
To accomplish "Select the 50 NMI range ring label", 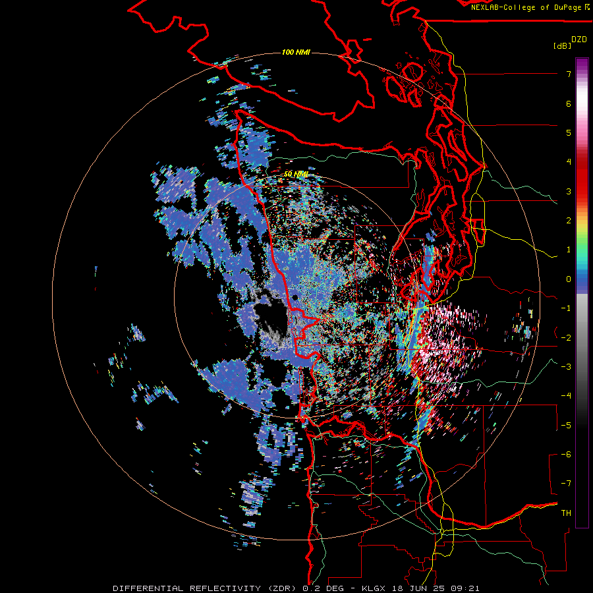I will click(x=296, y=174).
